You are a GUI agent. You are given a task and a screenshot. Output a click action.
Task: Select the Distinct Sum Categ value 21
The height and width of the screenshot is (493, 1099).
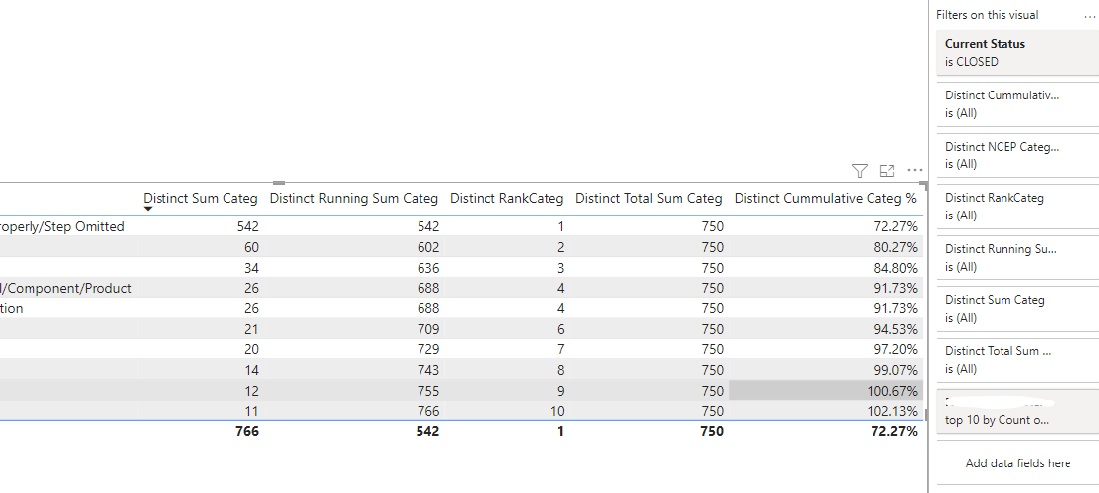251,329
